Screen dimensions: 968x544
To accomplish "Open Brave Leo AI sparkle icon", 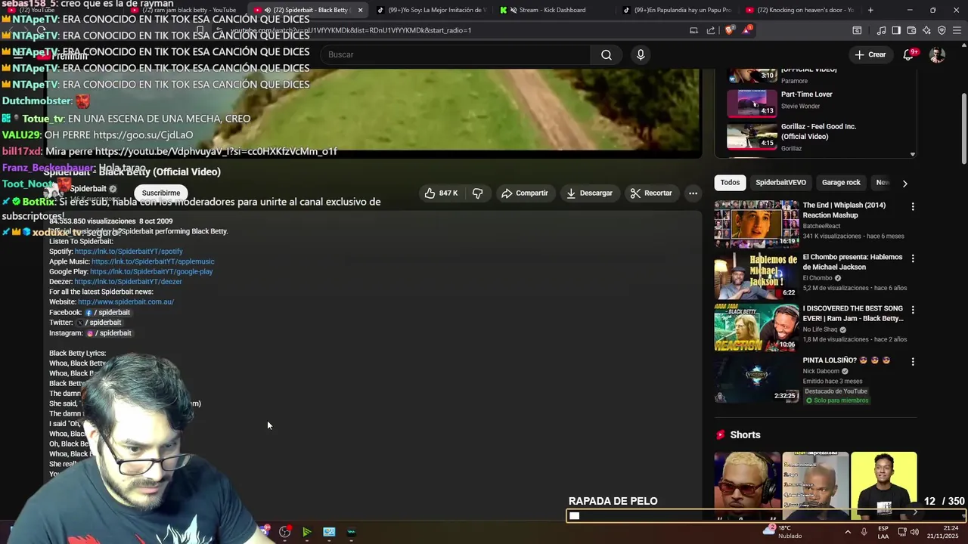I will pyautogui.click(x=926, y=30).
